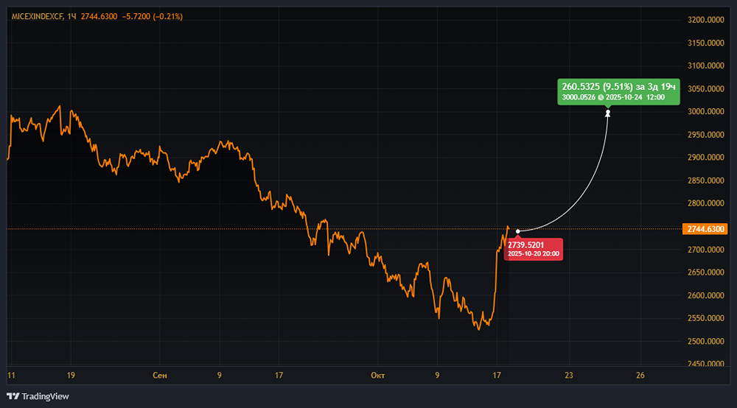Click the 2025-10-24 12:00 target date text
The width and height of the screenshot is (737, 408).
[635, 98]
